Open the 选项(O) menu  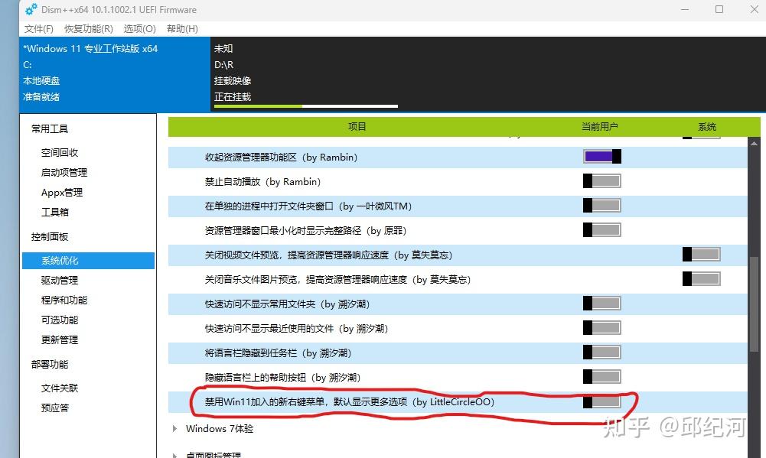pos(139,28)
